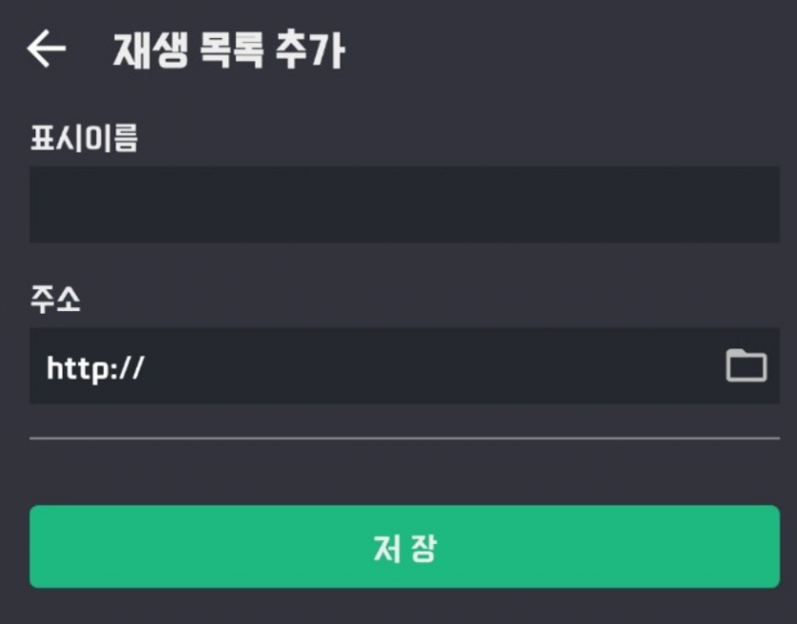Image resolution: width=797 pixels, height=624 pixels.
Task: Browse files with the folder icon
Action: tap(746, 365)
